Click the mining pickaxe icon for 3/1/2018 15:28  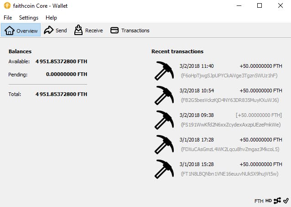(x=164, y=169)
